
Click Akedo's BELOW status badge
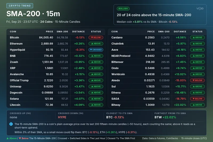click(x=197, y=80)
